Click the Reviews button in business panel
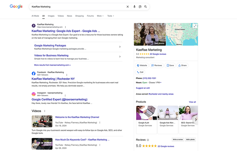This screenshot has height=151, width=237. coord(157,66)
